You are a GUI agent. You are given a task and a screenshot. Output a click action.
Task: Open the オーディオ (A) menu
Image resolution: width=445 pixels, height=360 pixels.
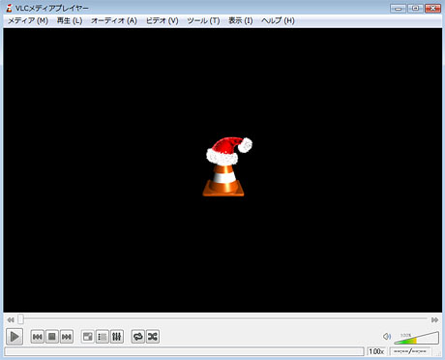pyautogui.click(x=114, y=21)
